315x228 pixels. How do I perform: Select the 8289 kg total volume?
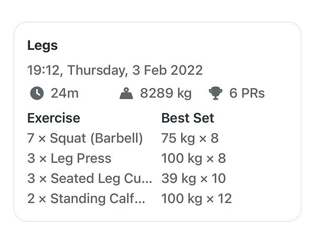pos(165,93)
